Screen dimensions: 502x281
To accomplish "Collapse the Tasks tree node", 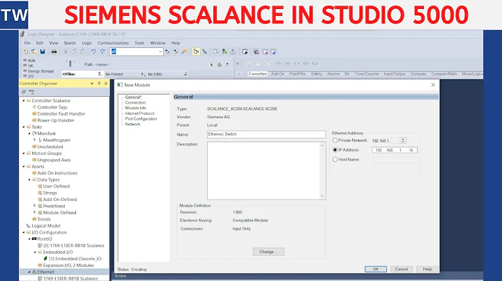I will 24,127.
